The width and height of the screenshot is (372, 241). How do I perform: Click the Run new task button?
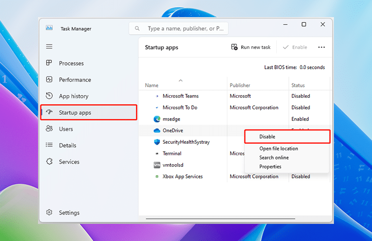click(251, 47)
